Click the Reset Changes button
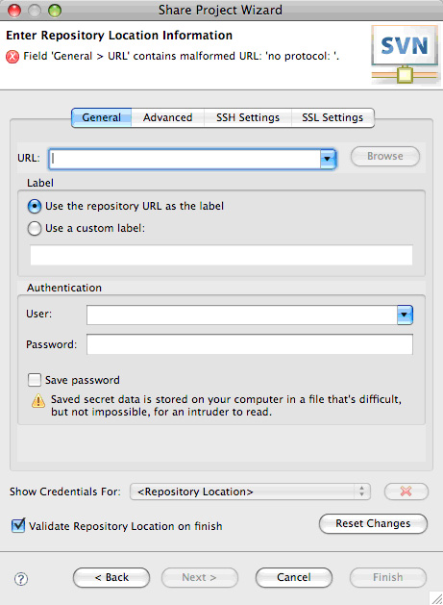Screen dimensions: 443x605 click(373, 523)
